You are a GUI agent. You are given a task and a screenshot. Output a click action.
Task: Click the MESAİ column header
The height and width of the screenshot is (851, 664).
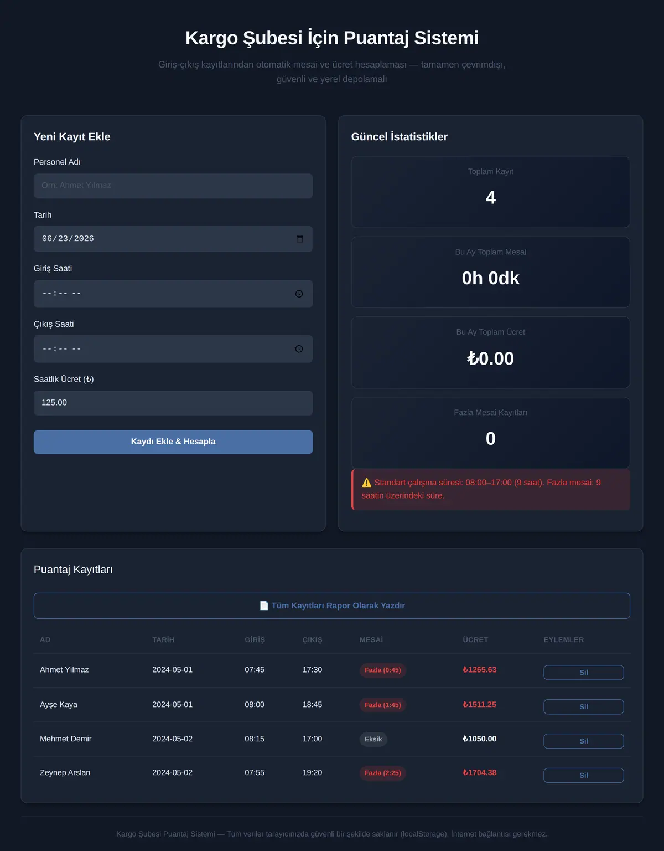pos(371,640)
